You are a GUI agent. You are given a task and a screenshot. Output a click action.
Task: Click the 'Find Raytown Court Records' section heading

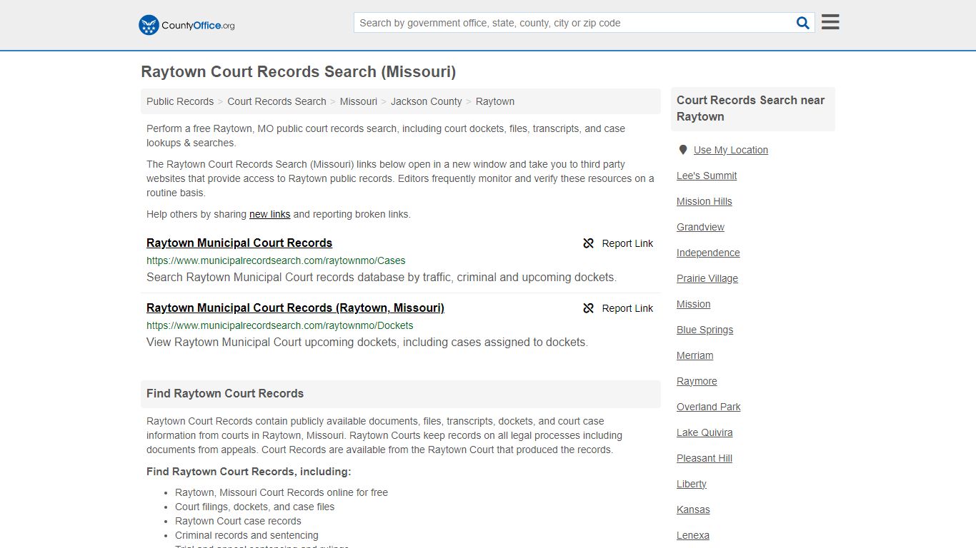(x=225, y=393)
